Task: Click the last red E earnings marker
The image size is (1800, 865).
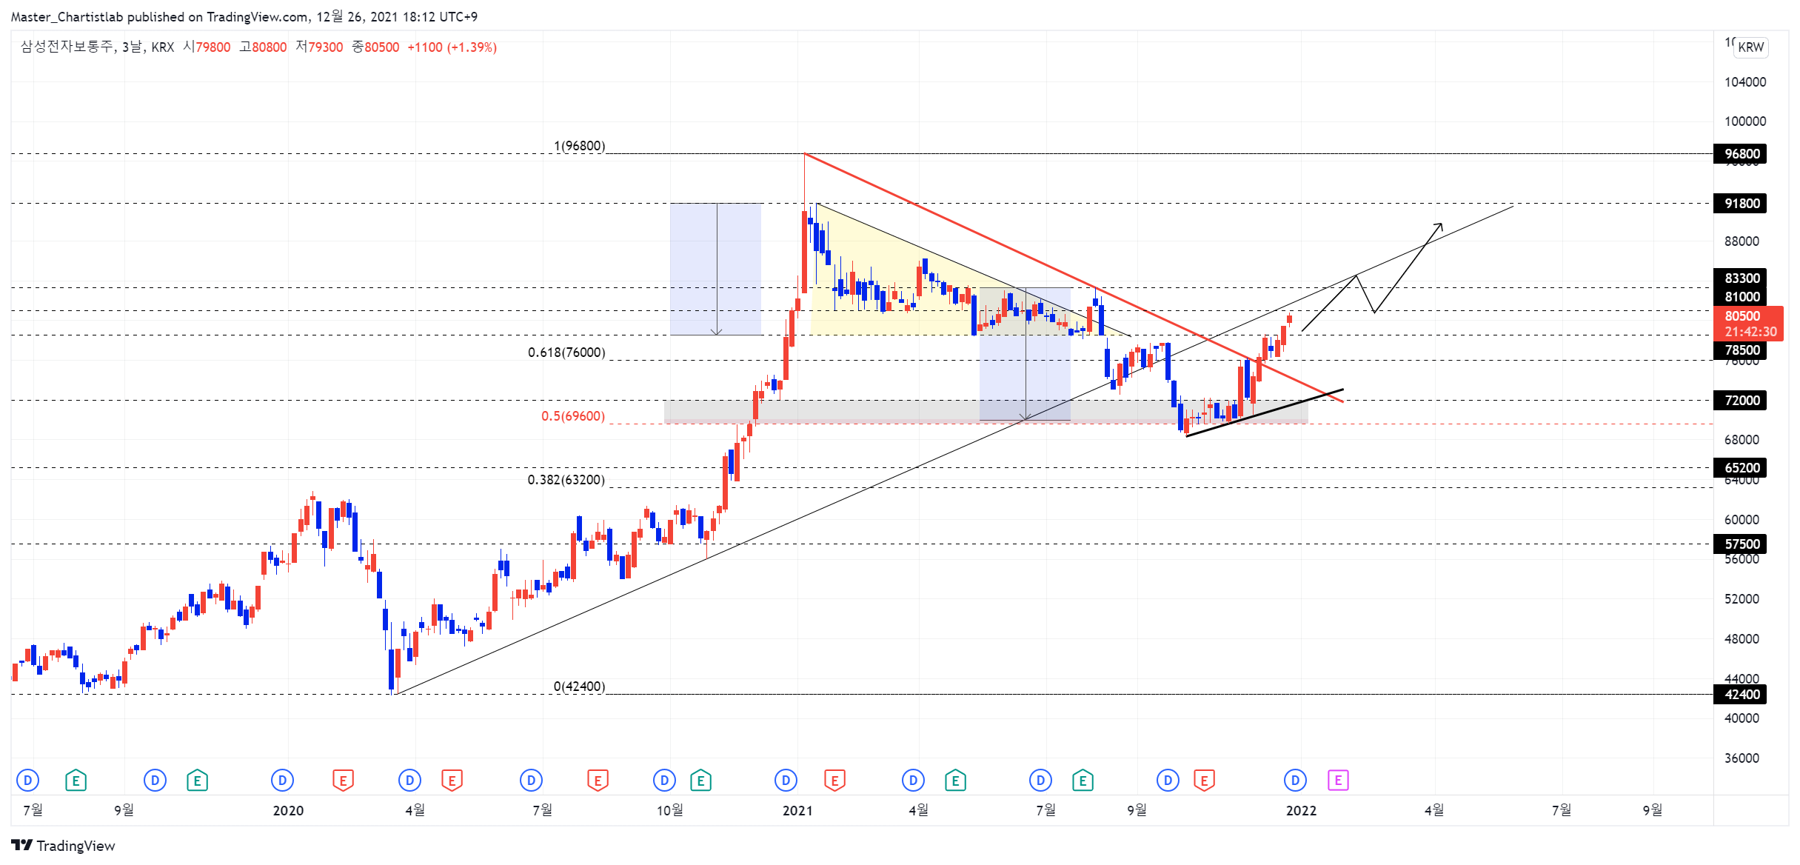Action: (1204, 781)
